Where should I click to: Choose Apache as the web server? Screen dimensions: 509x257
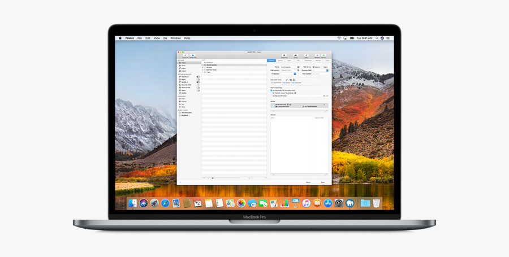pyautogui.click(x=313, y=67)
